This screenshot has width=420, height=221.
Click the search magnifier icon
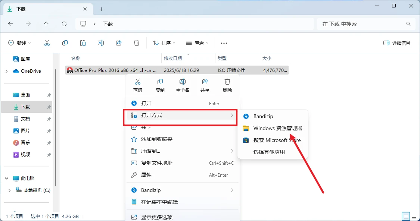click(x=408, y=24)
